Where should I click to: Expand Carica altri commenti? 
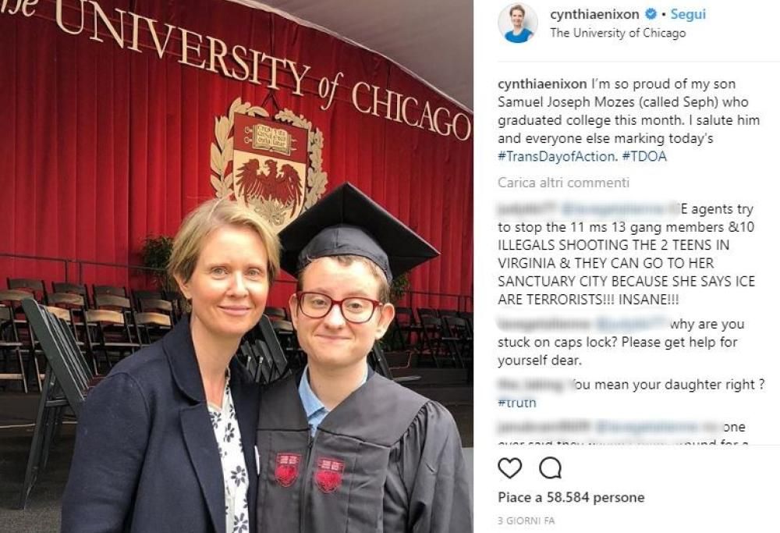click(x=564, y=183)
